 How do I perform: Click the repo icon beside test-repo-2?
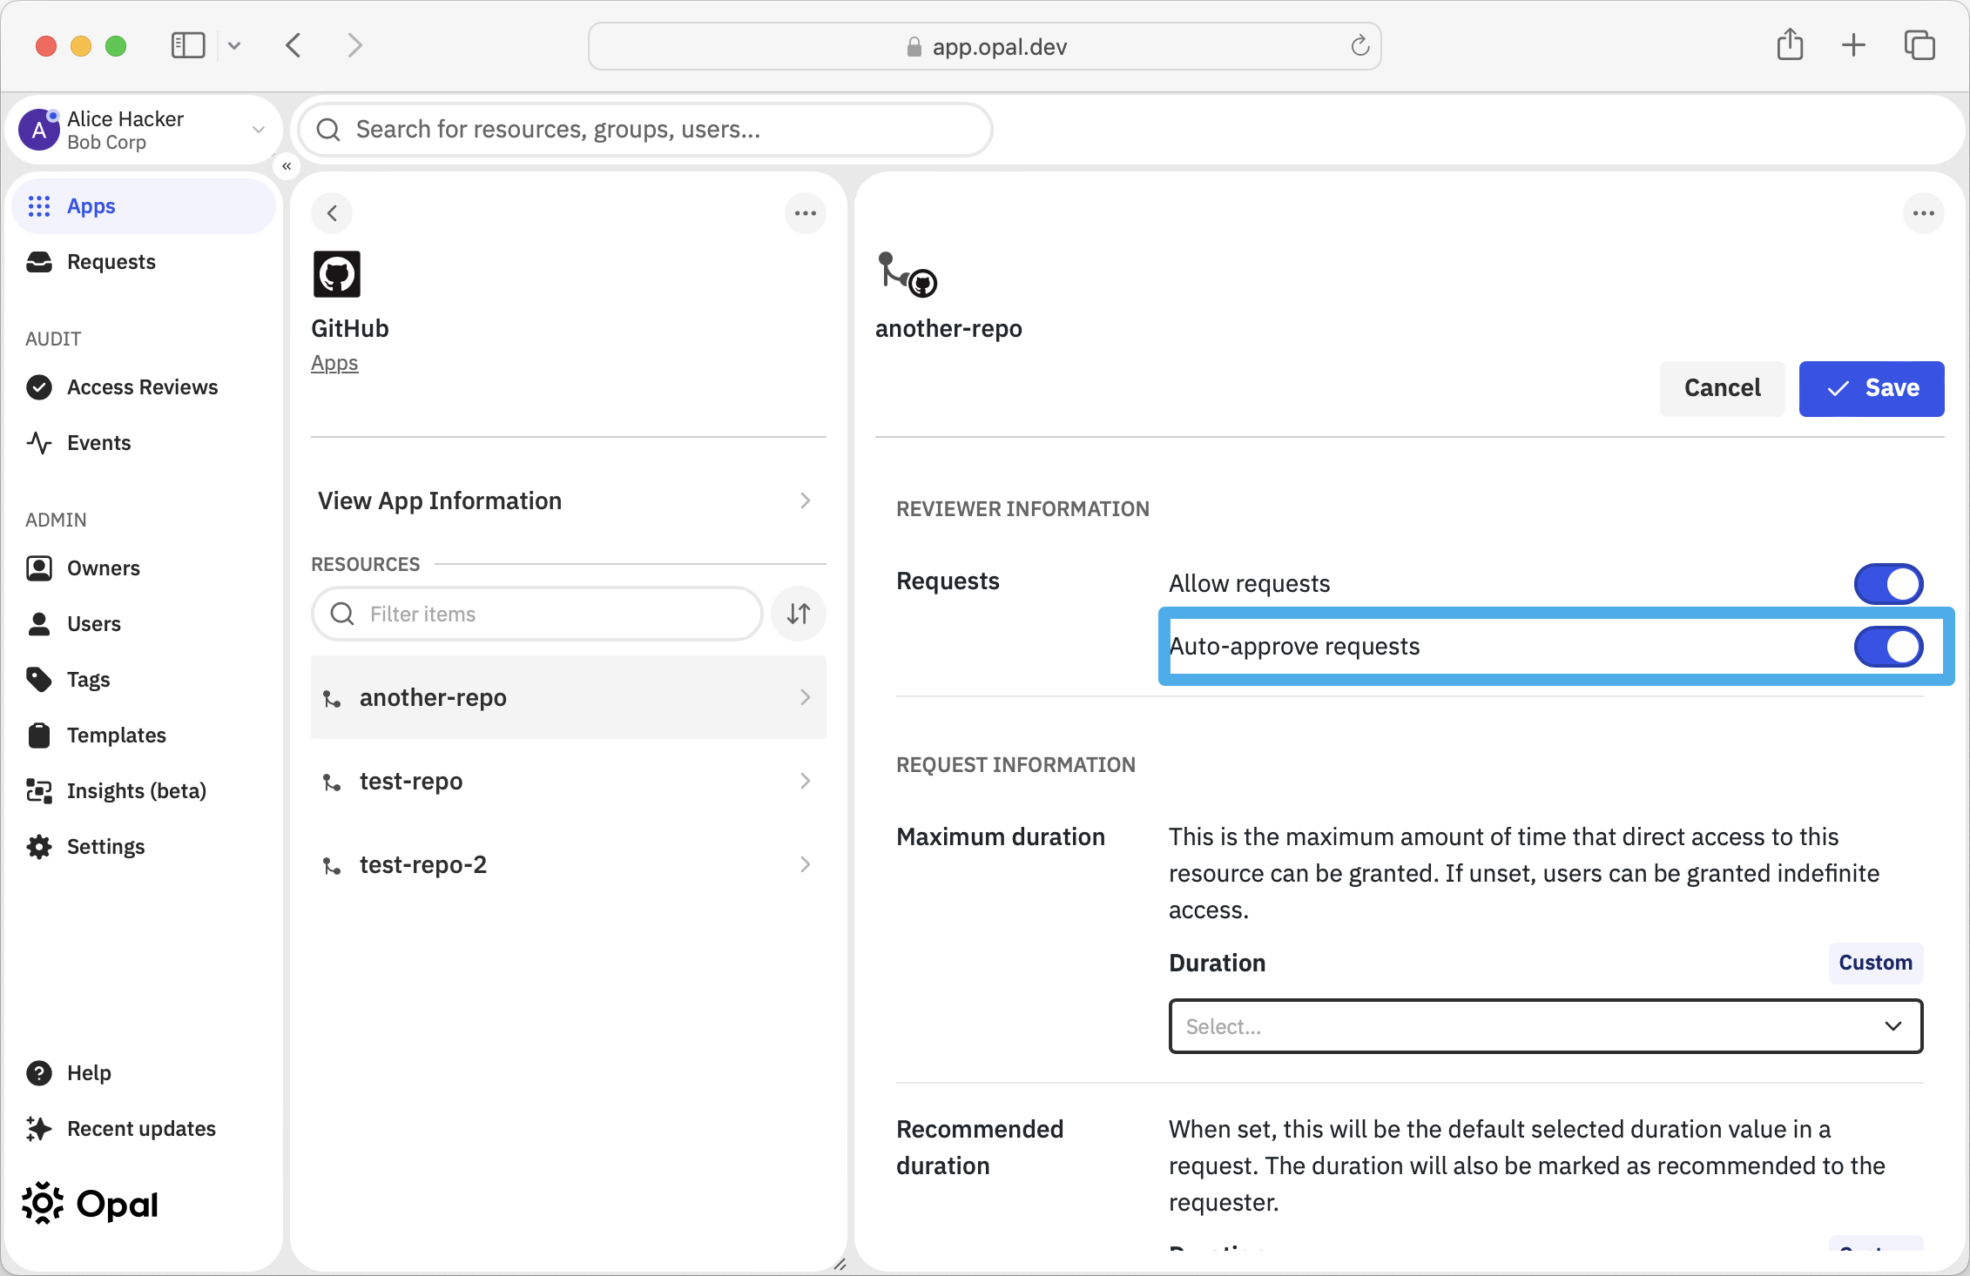pyautogui.click(x=332, y=866)
